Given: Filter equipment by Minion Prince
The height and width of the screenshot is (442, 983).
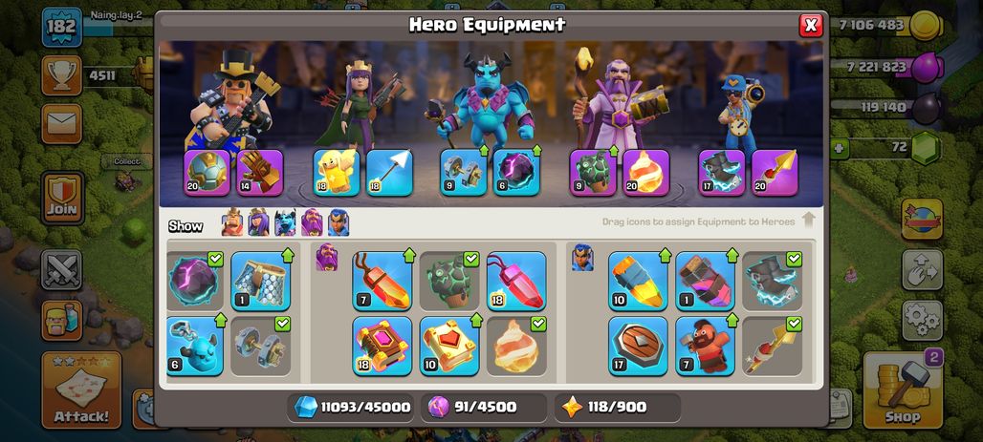Looking at the screenshot, I should click(285, 222).
